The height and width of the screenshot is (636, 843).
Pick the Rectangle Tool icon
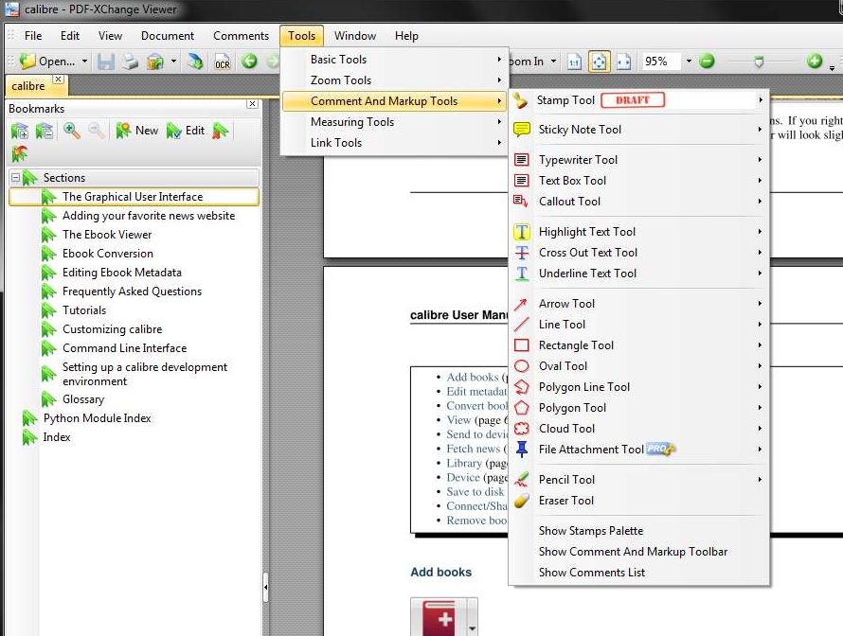point(522,345)
